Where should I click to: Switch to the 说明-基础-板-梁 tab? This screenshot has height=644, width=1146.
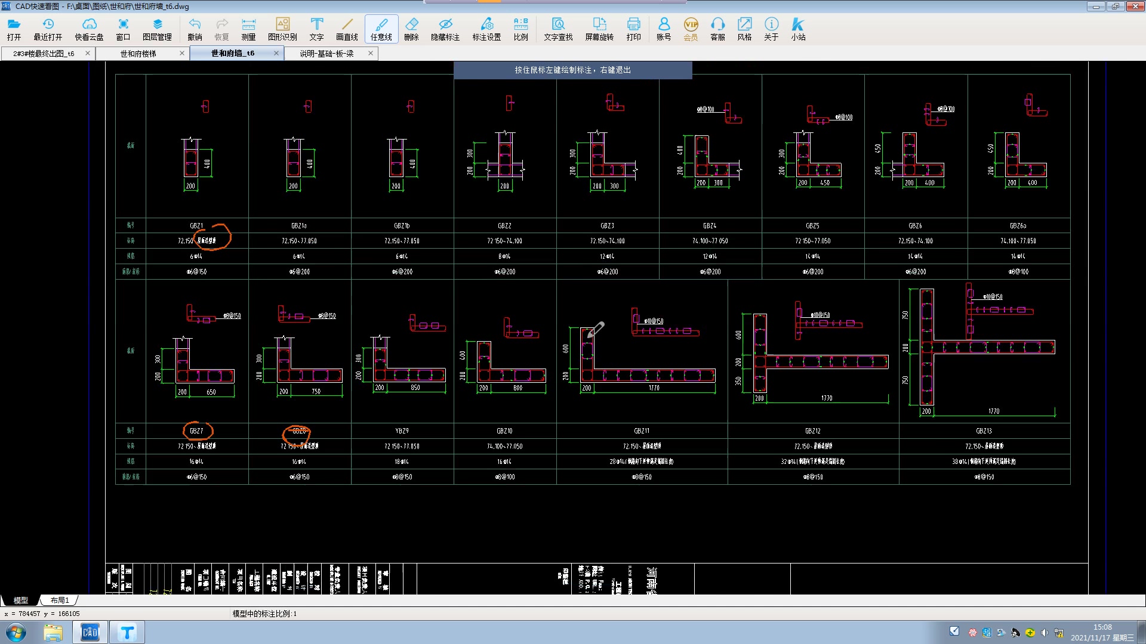click(326, 54)
